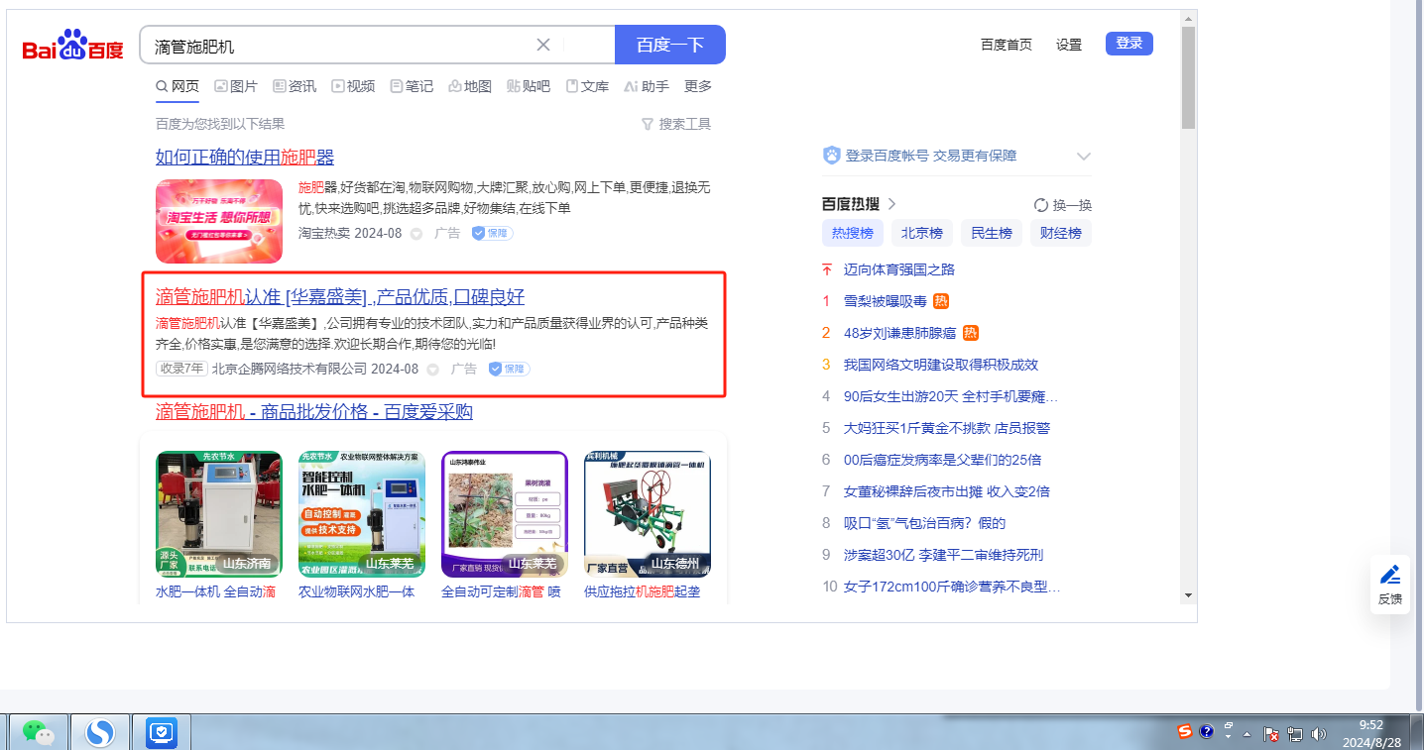1424x750 pixels.
Task: Open hot topic 48岁刘谦患肺腺癌
Action: click(x=899, y=333)
